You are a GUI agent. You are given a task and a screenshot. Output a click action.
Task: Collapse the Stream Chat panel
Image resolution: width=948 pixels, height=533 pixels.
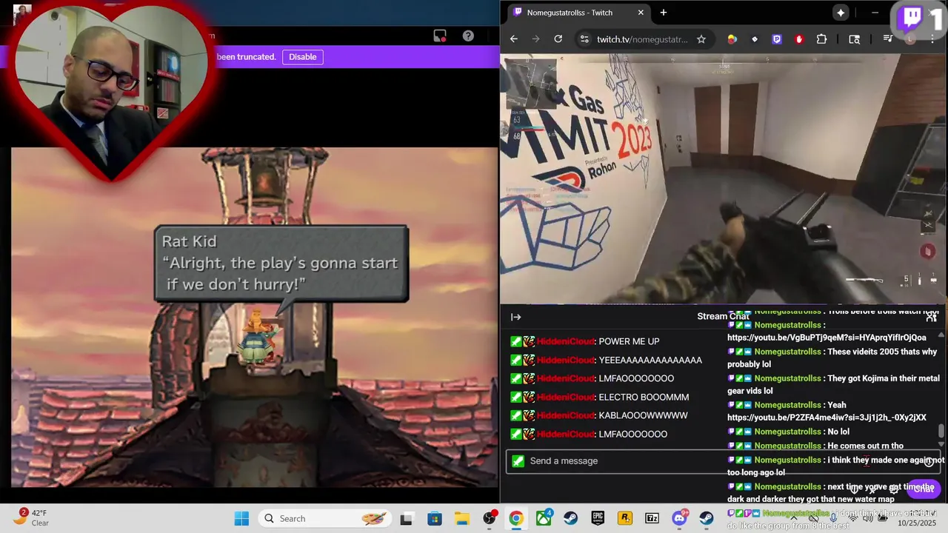tap(516, 317)
